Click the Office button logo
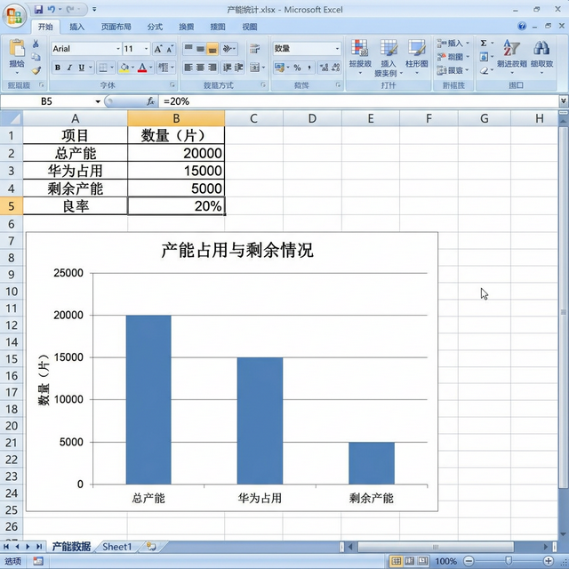This screenshot has height=569, width=569. tap(15, 15)
